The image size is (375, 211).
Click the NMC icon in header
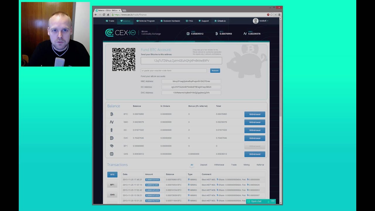point(245,34)
